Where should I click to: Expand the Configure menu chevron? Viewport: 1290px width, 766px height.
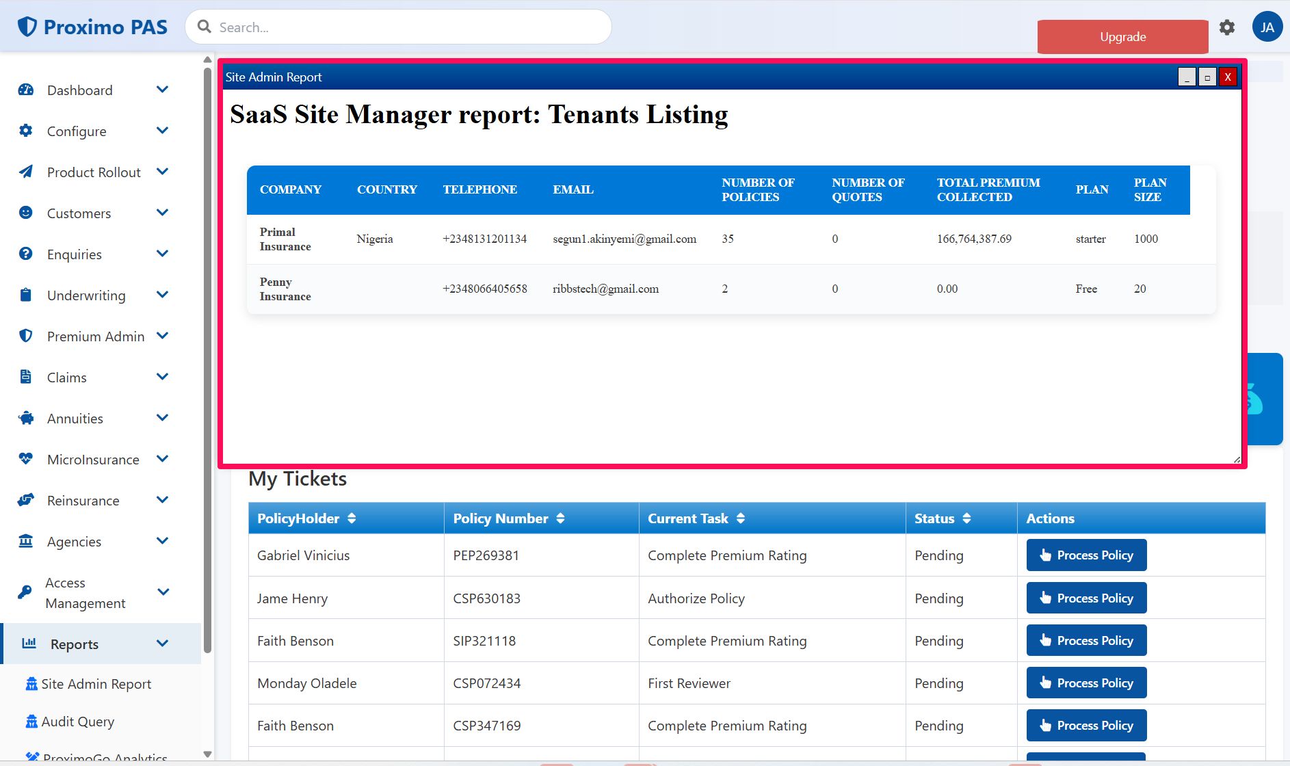tap(162, 131)
